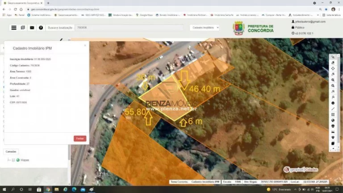Viewport: 343px width, 193px height.
Task: Expand the Mapas tree node
Action: pos(9,160)
